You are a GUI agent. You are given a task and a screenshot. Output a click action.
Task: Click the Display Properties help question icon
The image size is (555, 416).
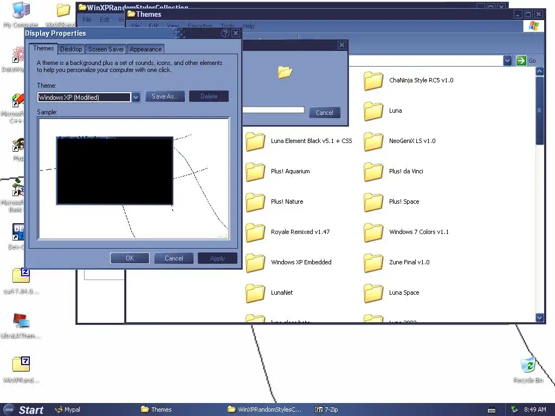pyautogui.click(x=225, y=33)
